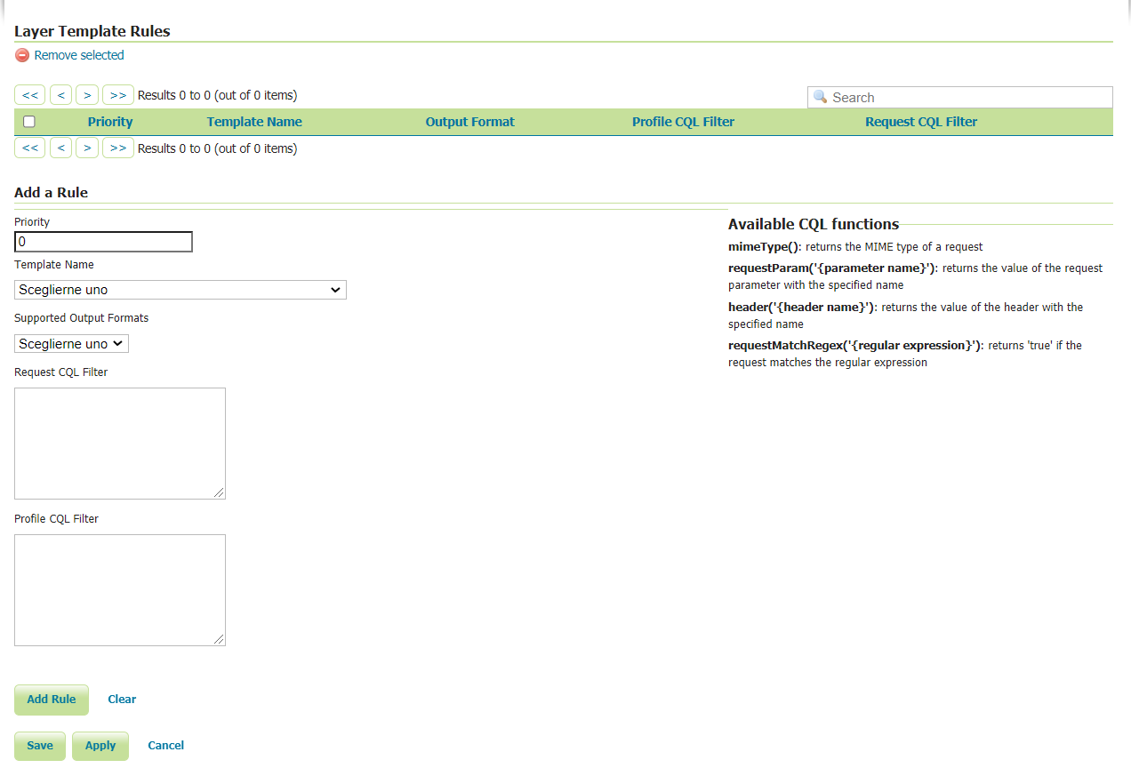
Task: Sort by Profile CQL Filter column
Action: coord(683,122)
